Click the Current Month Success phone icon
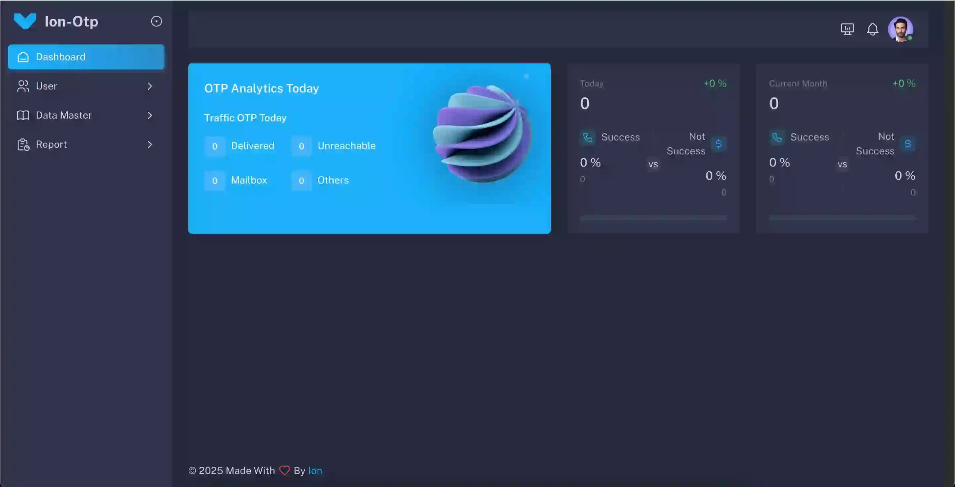This screenshot has width=955, height=487. click(x=777, y=137)
